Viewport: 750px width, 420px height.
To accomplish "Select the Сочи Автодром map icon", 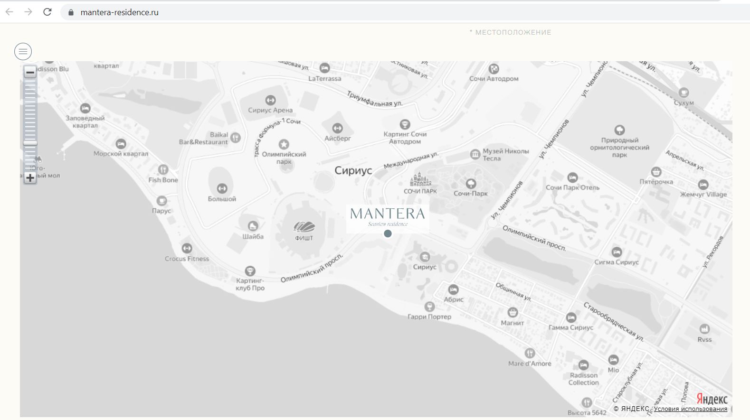I will 494,69.
